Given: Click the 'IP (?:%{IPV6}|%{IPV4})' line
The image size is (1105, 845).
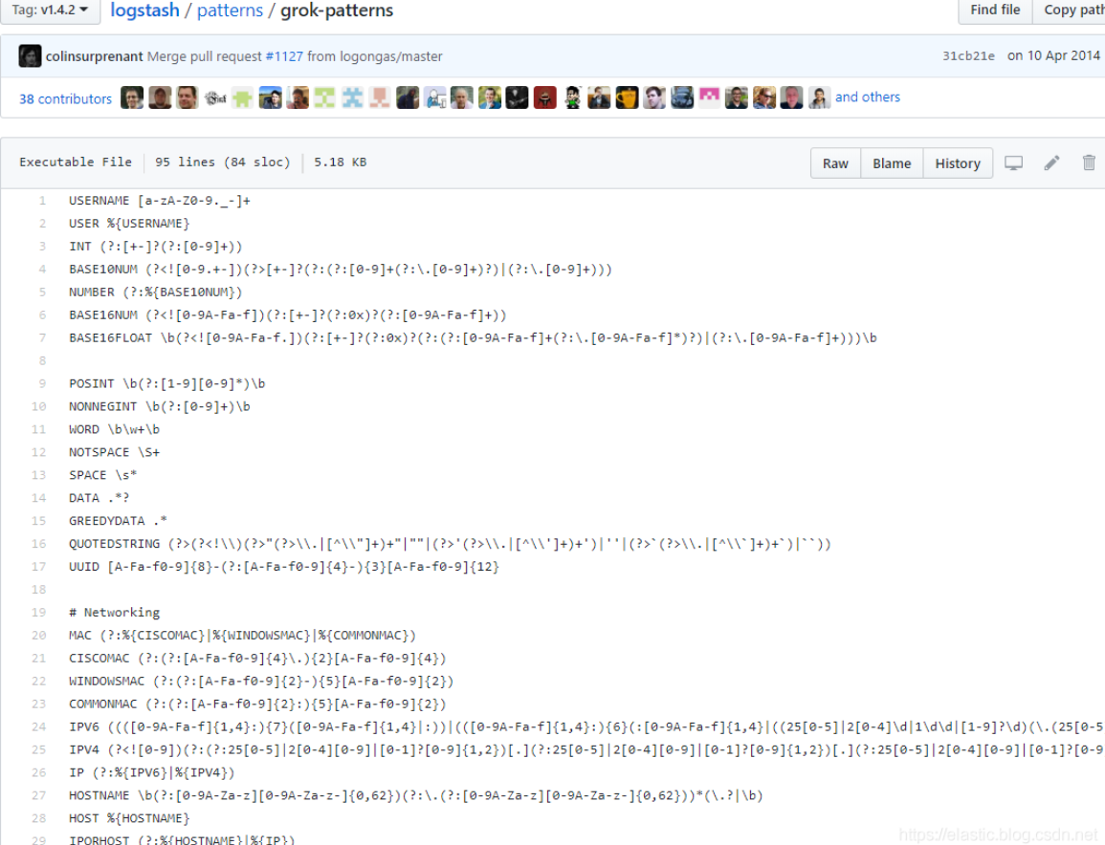Looking at the screenshot, I should (x=151, y=772).
